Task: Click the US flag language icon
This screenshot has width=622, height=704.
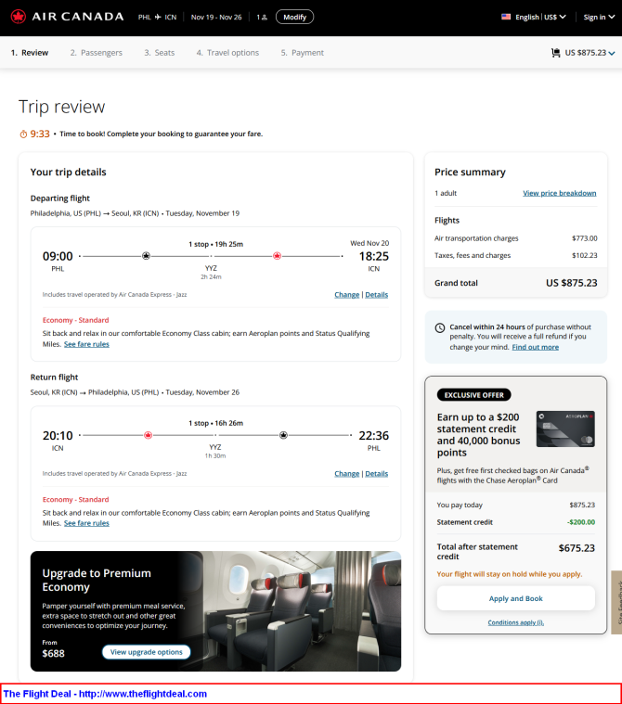Action: (506, 17)
